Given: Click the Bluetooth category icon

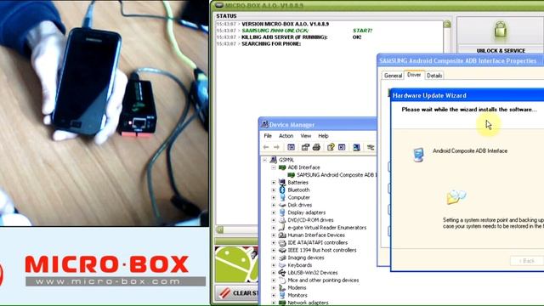Looking at the screenshot, I should coord(282,190).
